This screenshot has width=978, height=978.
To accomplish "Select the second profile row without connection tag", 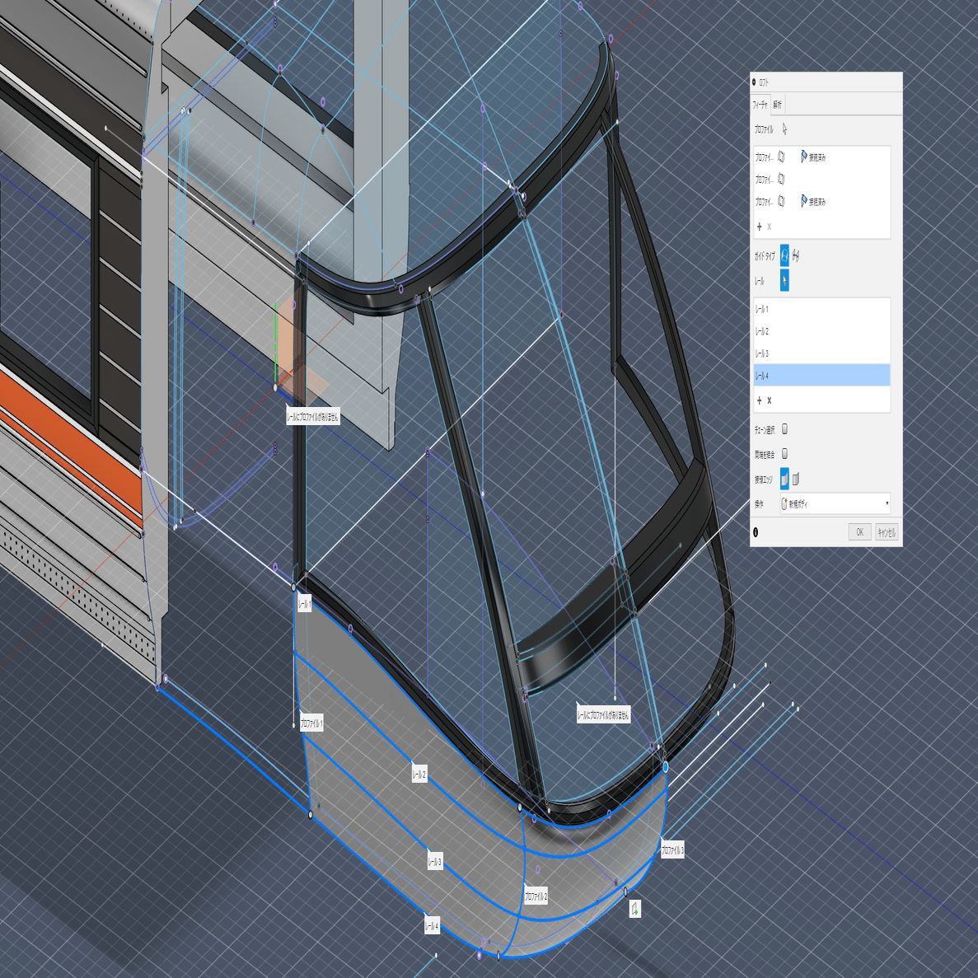I will point(821,180).
